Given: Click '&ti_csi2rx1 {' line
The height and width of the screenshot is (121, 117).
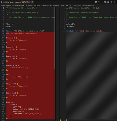Looking at the screenshot, I should pos(12,93).
